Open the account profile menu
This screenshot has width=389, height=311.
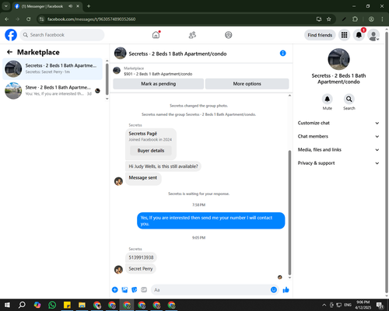[x=373, y=35]
